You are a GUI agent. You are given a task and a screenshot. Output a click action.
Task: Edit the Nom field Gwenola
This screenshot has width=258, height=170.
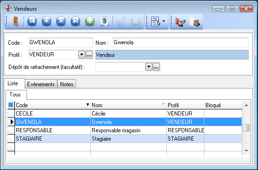[180, 42]
